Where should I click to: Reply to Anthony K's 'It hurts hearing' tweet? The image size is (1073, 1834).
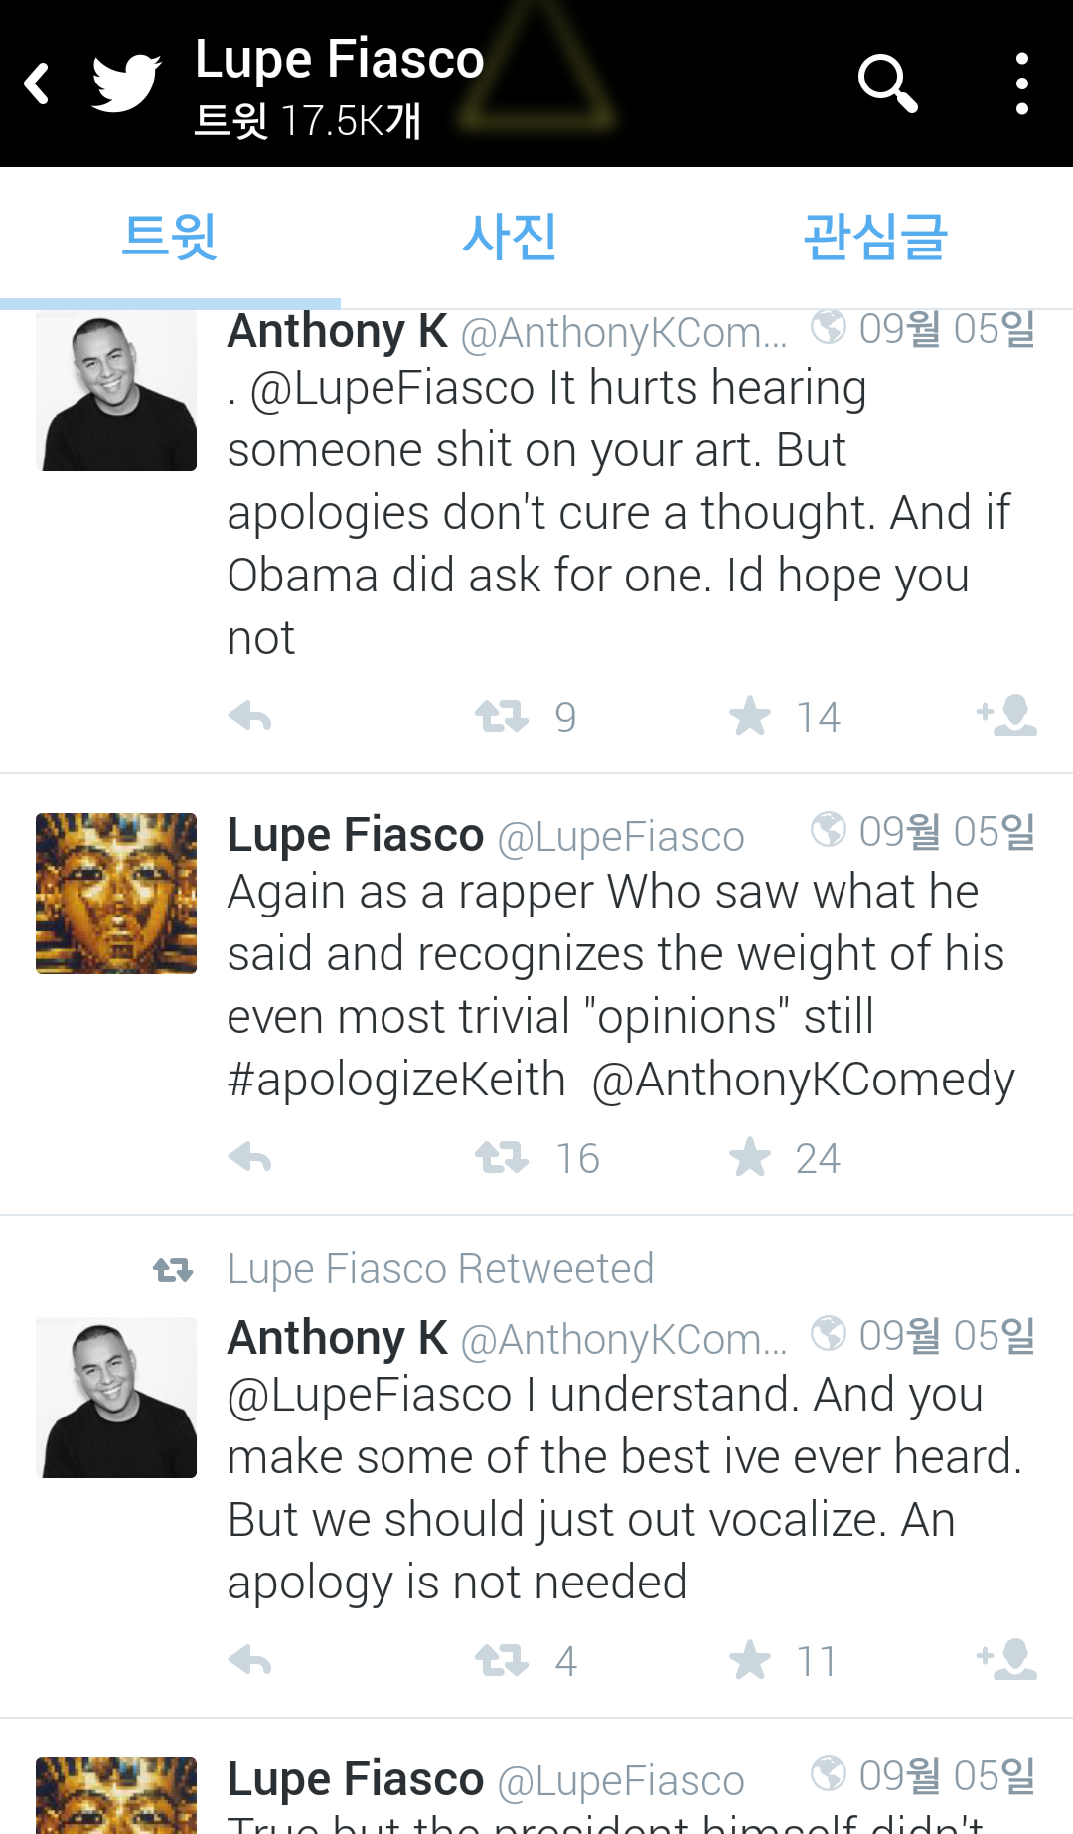click(249, 716)
